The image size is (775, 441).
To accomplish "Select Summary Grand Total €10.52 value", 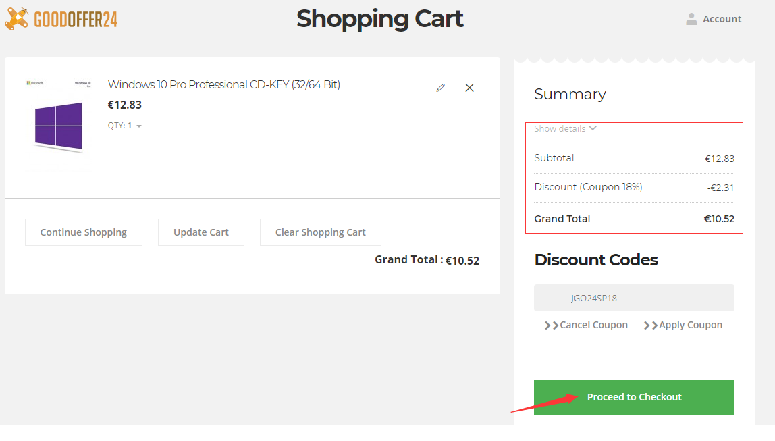I will click(x=719, y=219).
